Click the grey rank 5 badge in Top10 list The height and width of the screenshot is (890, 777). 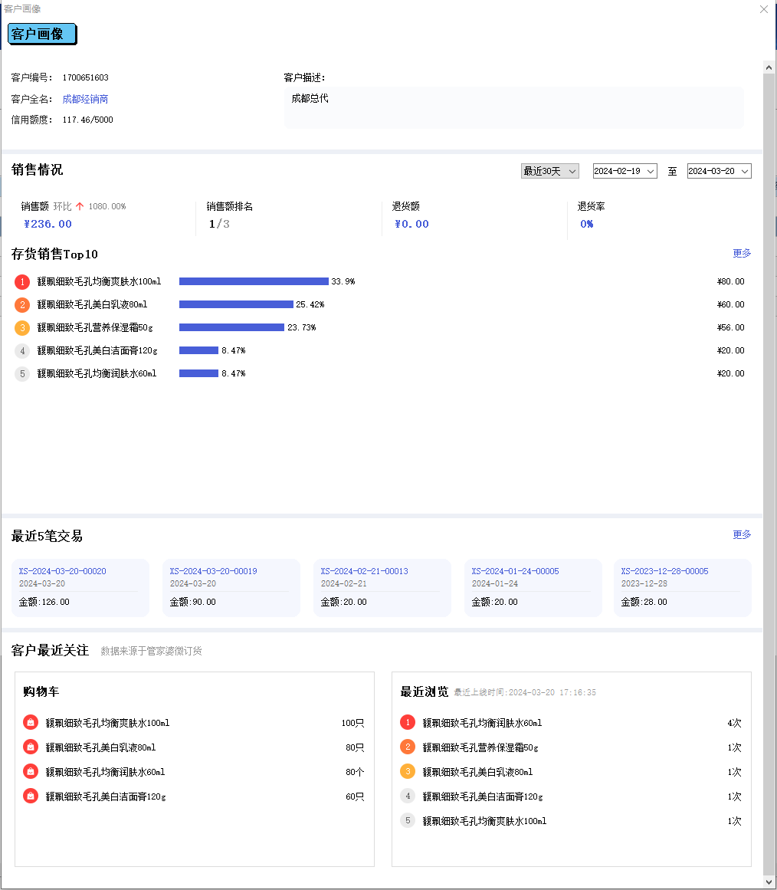click(x=22, y=373)
